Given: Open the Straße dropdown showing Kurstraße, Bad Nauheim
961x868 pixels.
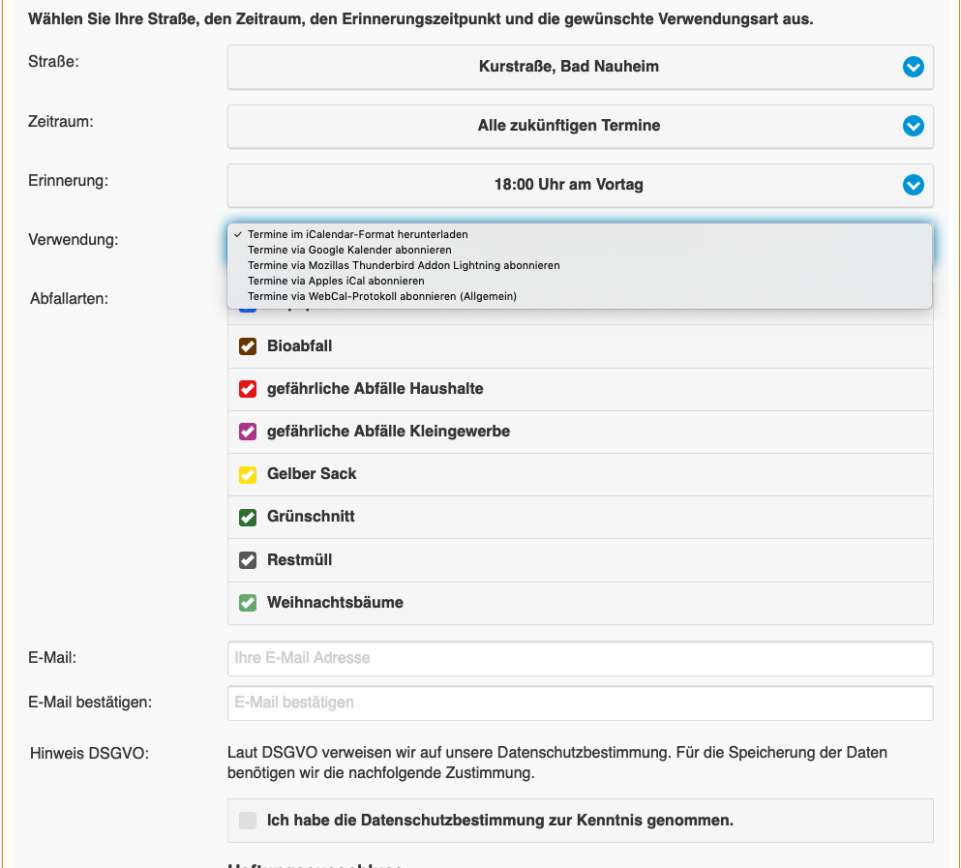Looking at the screenshot, I should (569, 68).
